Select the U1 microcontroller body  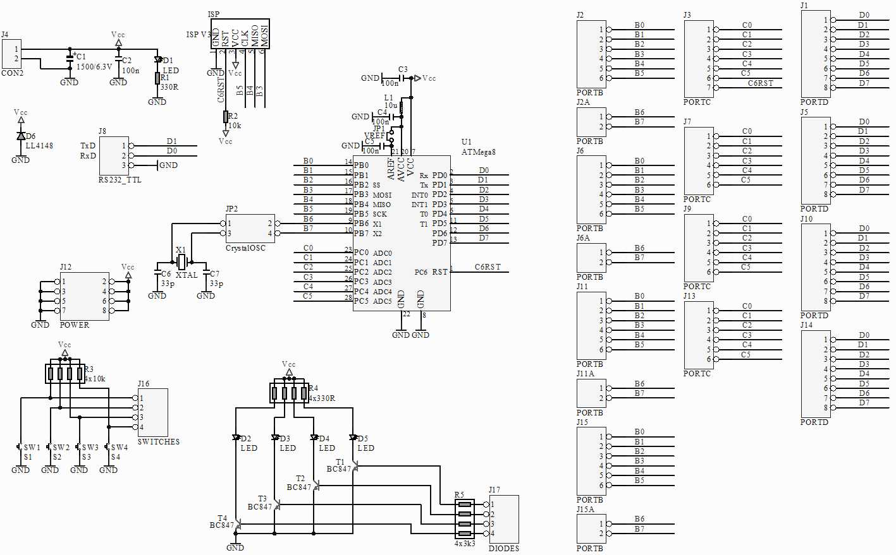pyautogui.click(x=402, y=234)
